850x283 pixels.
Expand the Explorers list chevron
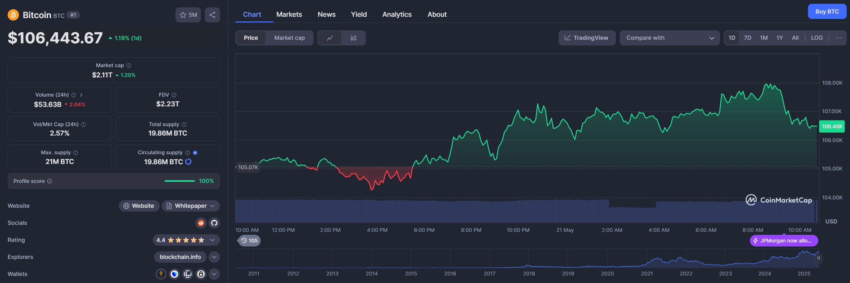pyautogui.click(x=214, y=257)
